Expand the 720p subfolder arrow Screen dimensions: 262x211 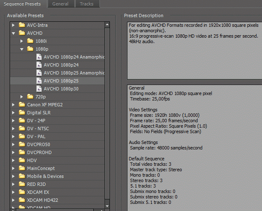pos(22,97)
